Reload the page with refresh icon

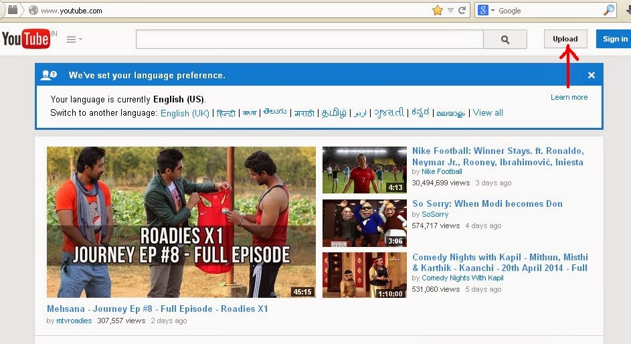(462, 11)
